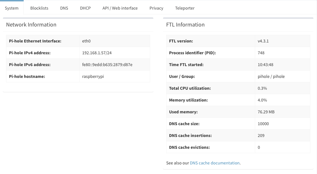
Task: Select the System tab
Action: pos(12,8)
